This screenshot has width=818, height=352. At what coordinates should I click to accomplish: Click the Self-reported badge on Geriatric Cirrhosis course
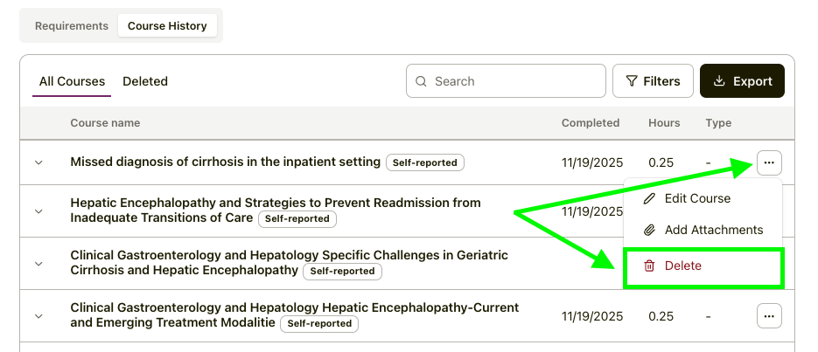coord(343,272)
